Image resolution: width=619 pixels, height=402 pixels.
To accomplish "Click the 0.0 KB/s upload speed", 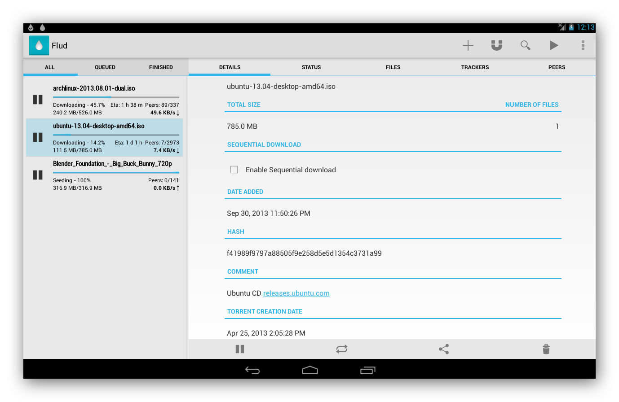I will pos(167,188).
